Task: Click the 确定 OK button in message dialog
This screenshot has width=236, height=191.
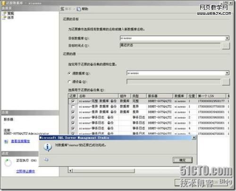Action: pos(183,160)
